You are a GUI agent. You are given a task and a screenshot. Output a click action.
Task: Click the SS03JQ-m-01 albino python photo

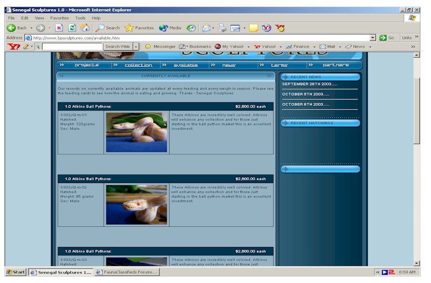[137, 133]
